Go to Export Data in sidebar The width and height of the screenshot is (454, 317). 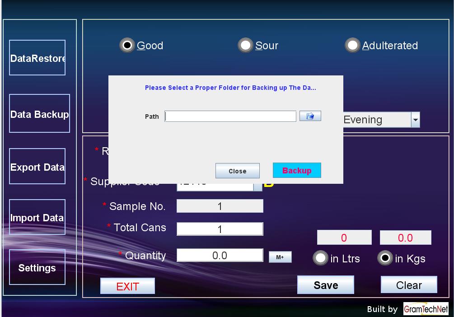pos(37,167)
